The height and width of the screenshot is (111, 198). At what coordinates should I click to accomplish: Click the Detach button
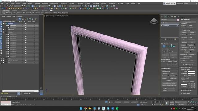192,35
